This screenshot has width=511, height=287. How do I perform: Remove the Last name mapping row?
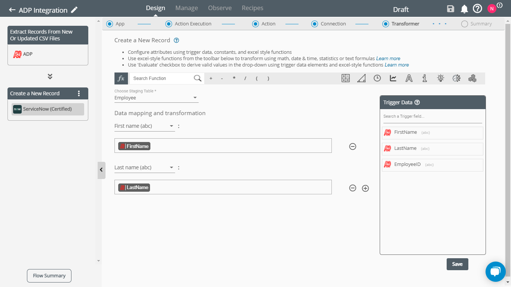352,188
